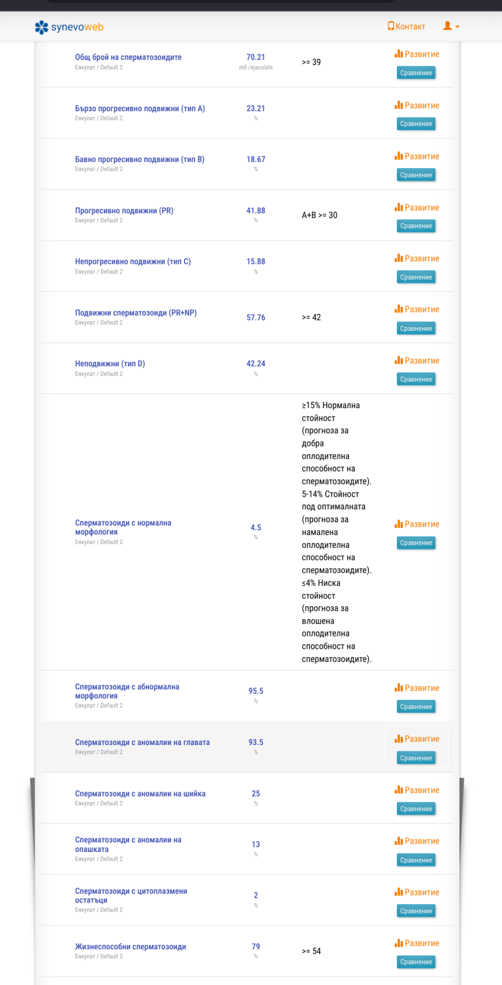The height and width of the screenshot is (985, 502).
Task: Open the Контакт phone link
Action: point(406,26)
